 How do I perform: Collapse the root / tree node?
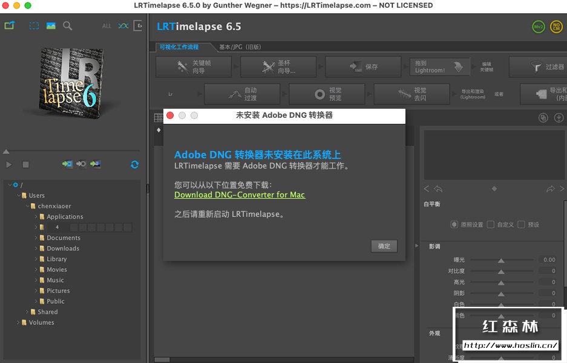10,185
